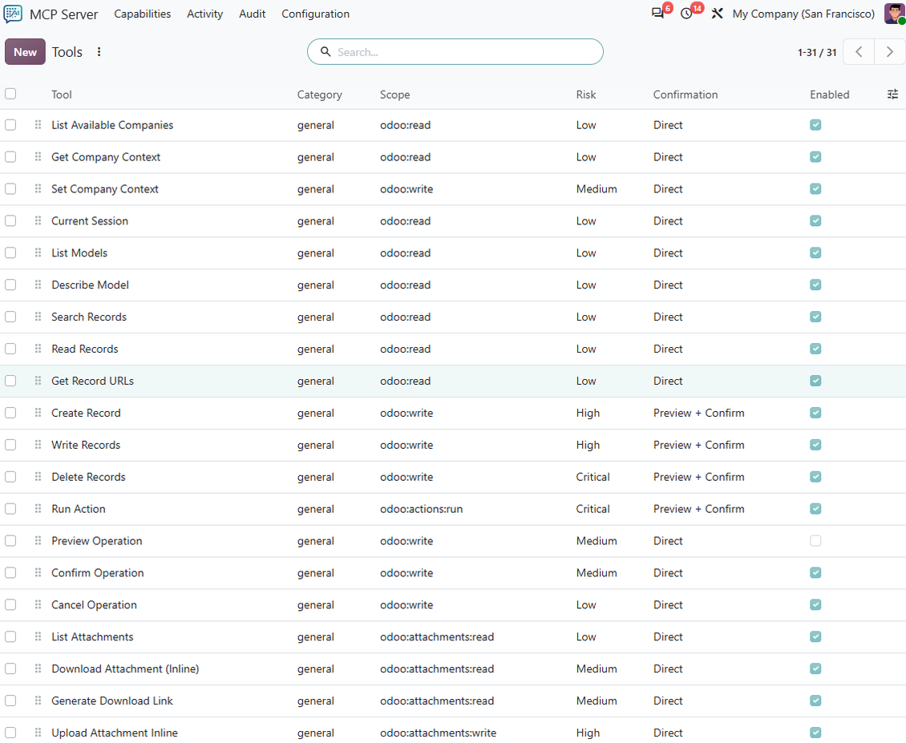
Task: Select all rows with header checkbox
Action: tap(10, 94)
